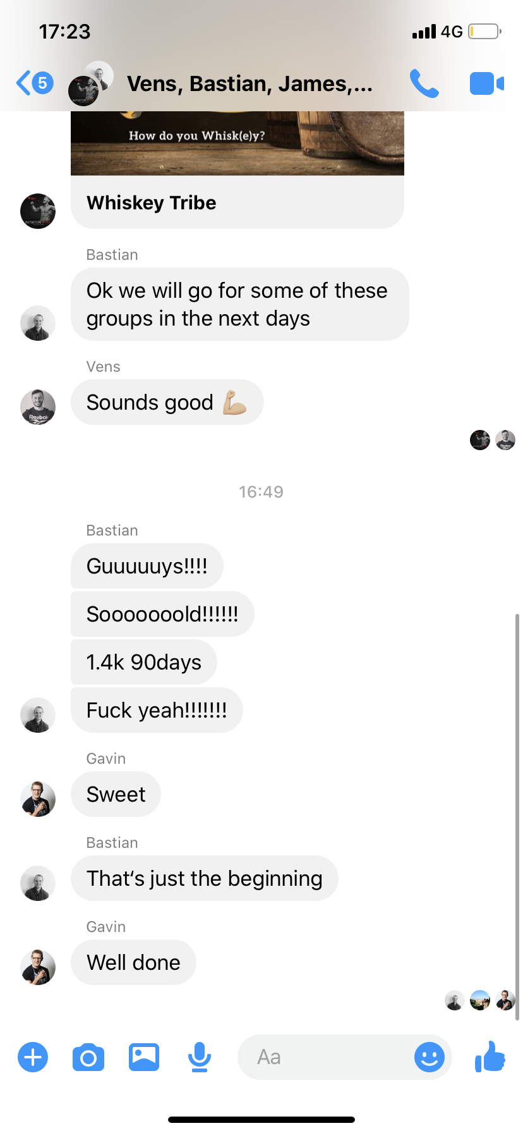523x1133 pixels.
Task: Open the camera from message bar
Action: click(x=88, y=1057)
